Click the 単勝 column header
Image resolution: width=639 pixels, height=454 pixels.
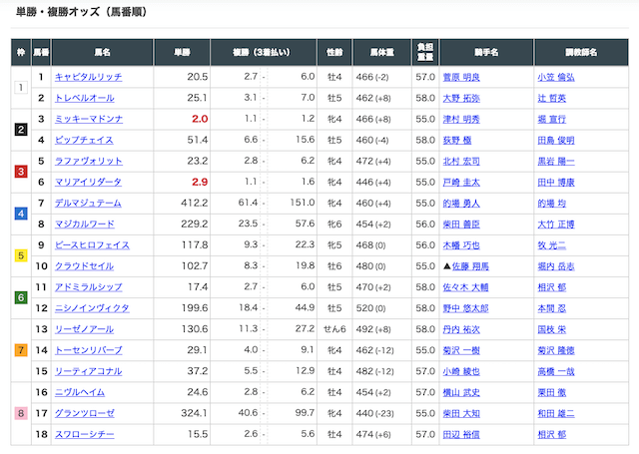click(181, 51)
